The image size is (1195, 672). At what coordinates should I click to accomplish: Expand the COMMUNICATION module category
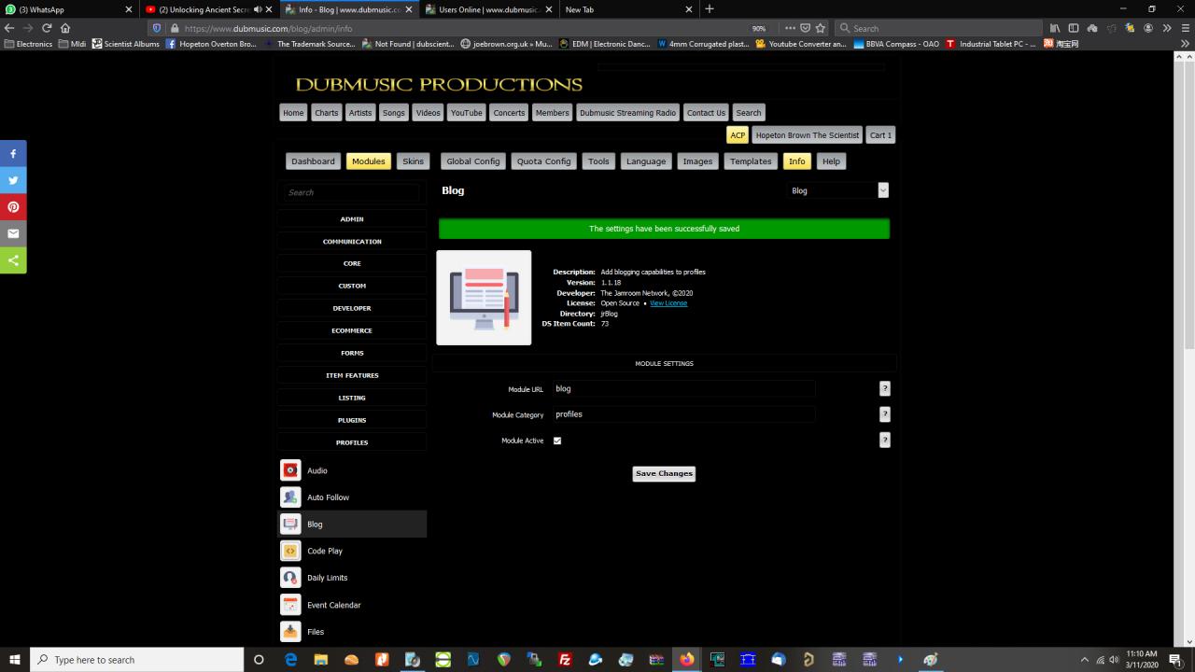click(352, 242)
